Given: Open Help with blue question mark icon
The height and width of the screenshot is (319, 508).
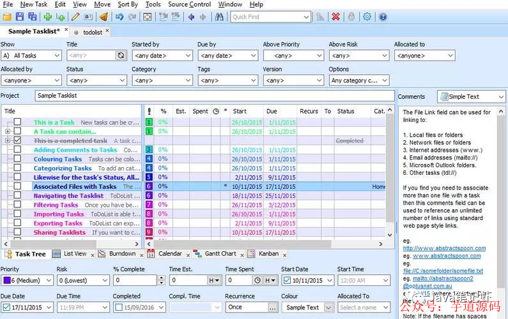Looking at the screenshot, I should 383,17.
